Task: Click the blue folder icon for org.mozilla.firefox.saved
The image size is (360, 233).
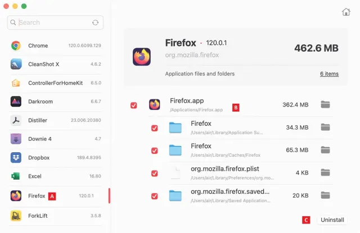Action: click(x=175, y=195)
